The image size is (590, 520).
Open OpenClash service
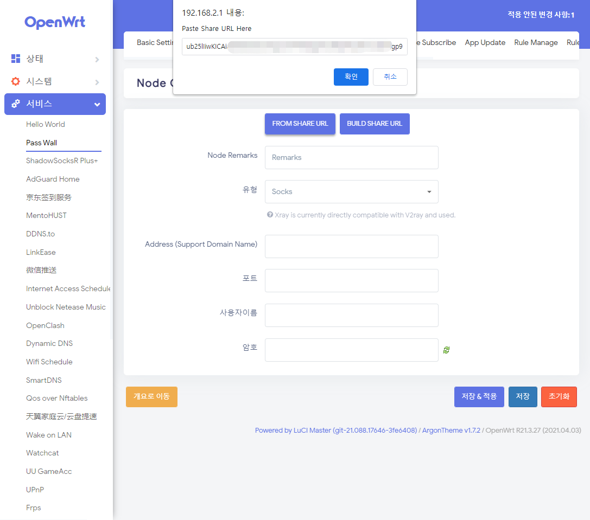[45, 326]
